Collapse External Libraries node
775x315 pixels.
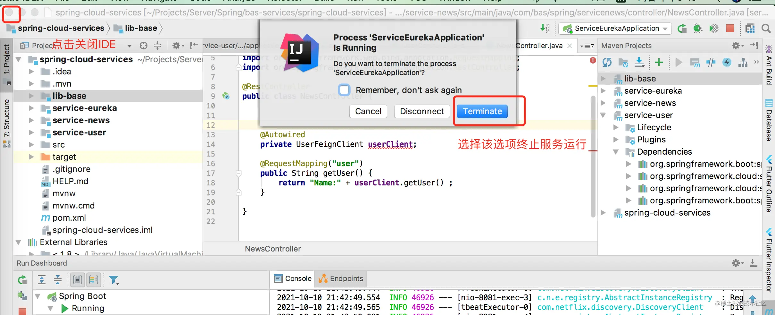pos(18,242)
